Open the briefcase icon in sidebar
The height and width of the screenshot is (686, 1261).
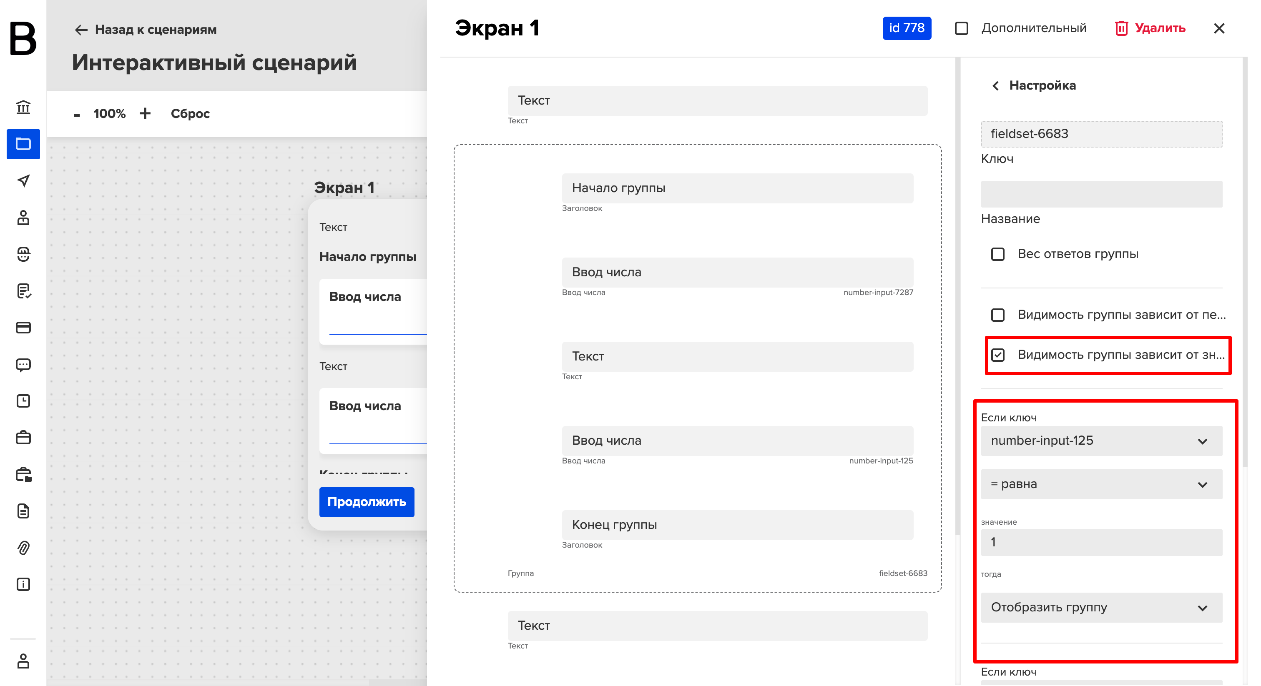pyautogui.click(x=23, y=438)
